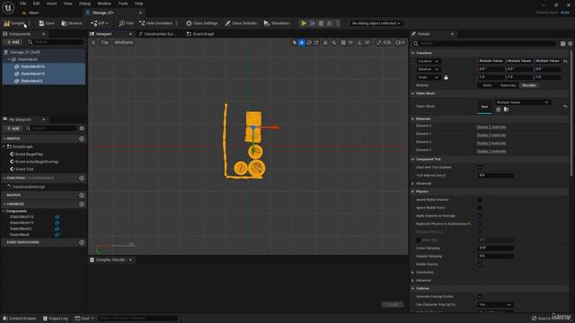Click the green Play button

pos(304,23)
